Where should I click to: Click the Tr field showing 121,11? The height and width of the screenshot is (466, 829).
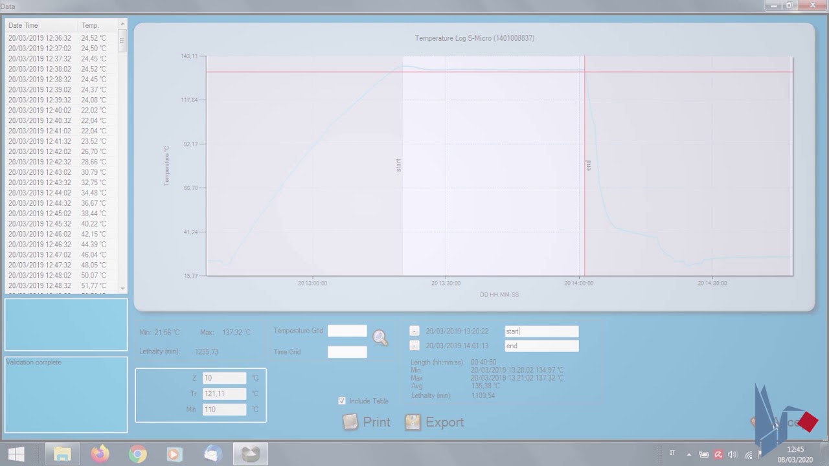click(x=224, y=394)
